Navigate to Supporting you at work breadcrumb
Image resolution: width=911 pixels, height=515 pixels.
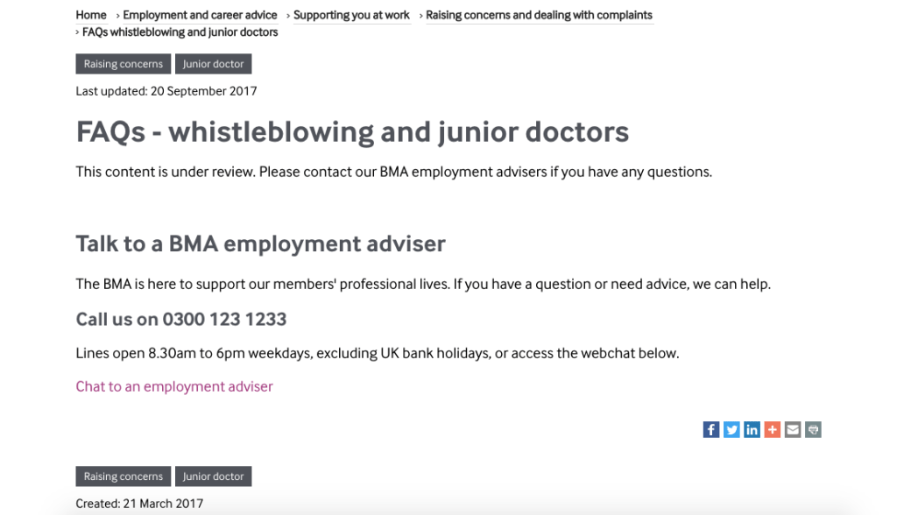[x=351, y=15]
